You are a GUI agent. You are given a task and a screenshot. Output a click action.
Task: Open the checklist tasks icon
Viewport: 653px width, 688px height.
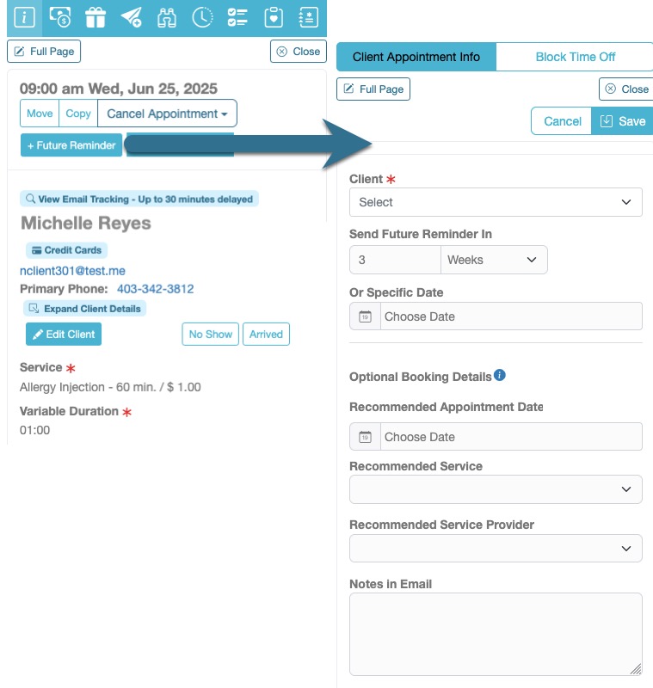tap(237, 16)
